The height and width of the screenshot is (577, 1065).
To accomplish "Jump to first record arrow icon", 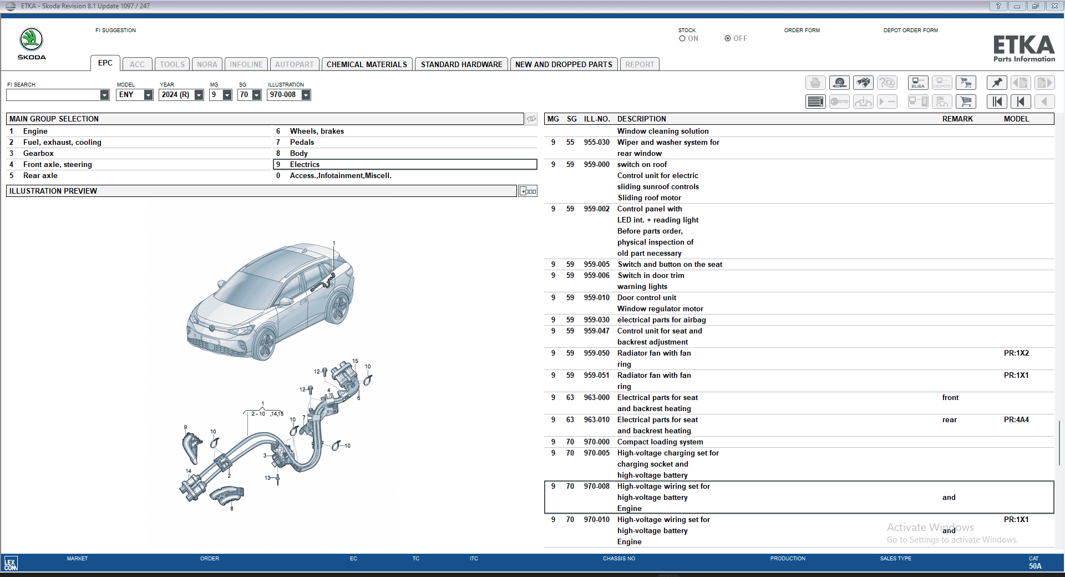I will [x=997, y=102].
